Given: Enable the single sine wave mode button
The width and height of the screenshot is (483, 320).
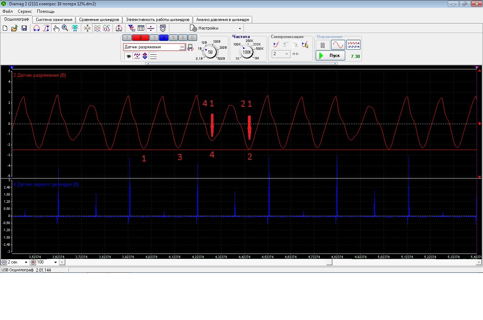Looking at the screenshot, I should coord(338,45).
